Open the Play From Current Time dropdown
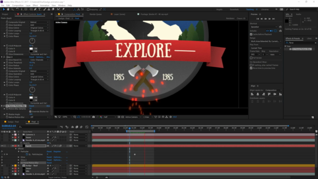Viewport: 318px width, 179px height. click(x=266, y=48)
